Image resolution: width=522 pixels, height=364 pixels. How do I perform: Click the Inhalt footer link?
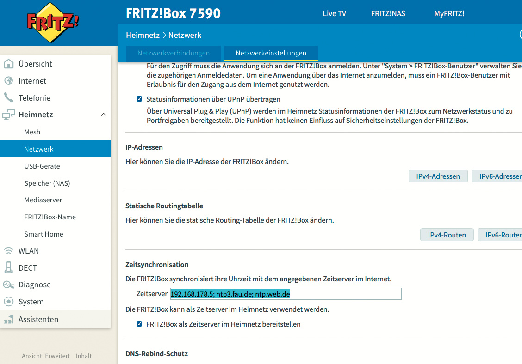click(x=84, y=356)
